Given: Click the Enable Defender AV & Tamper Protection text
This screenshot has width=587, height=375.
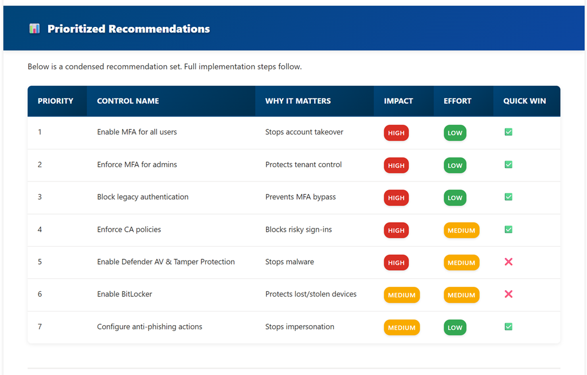Looking at the screenshot, I should (166, 262).
